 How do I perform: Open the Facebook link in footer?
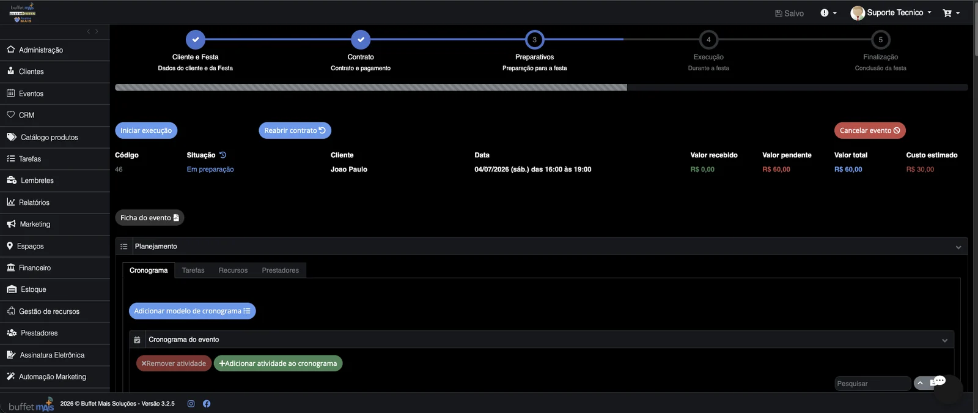click(207, 404)
